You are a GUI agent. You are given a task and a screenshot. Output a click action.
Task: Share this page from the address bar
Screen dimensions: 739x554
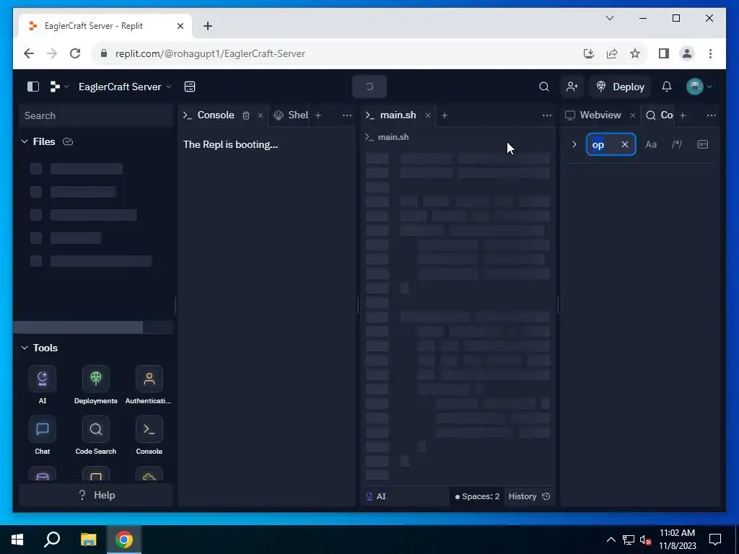click(612, 53)
